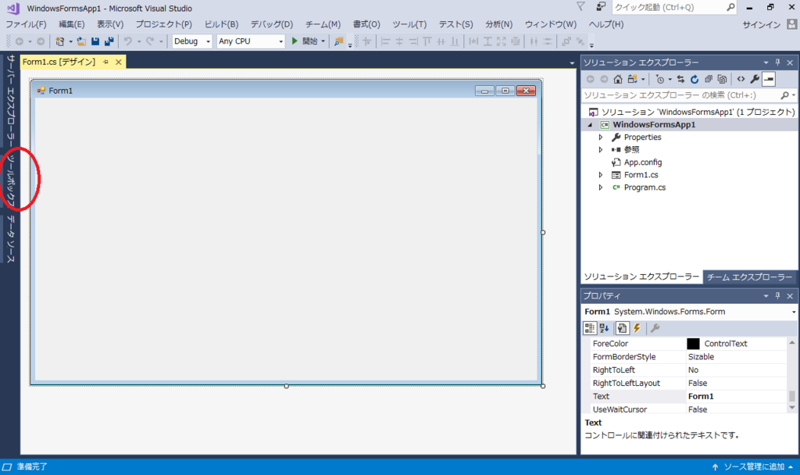Image resolution: width=800 pixels, height=475 pixels.
Task: Open the サーバー エクスプローラー side tab
Action: point(10,101)
